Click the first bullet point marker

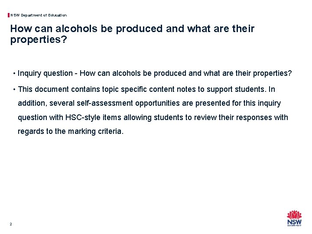[14, 74]
